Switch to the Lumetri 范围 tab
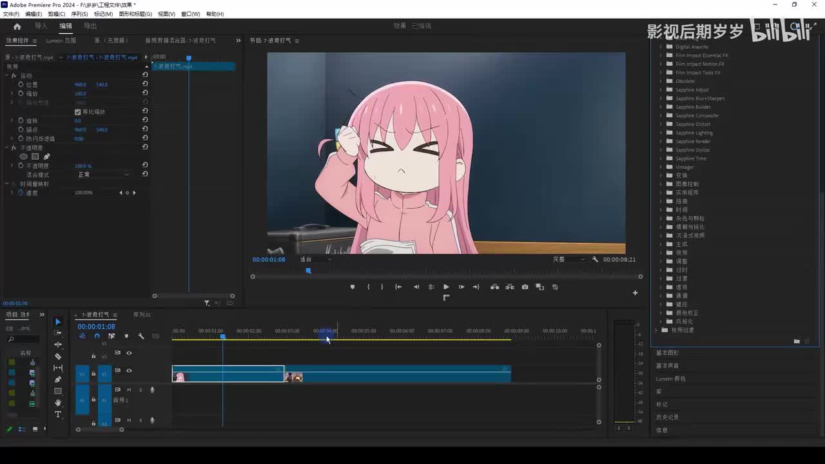 [x=61, y=41]
